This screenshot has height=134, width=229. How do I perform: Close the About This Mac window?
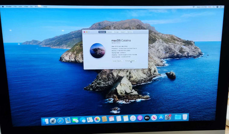(x=84, y=32)
